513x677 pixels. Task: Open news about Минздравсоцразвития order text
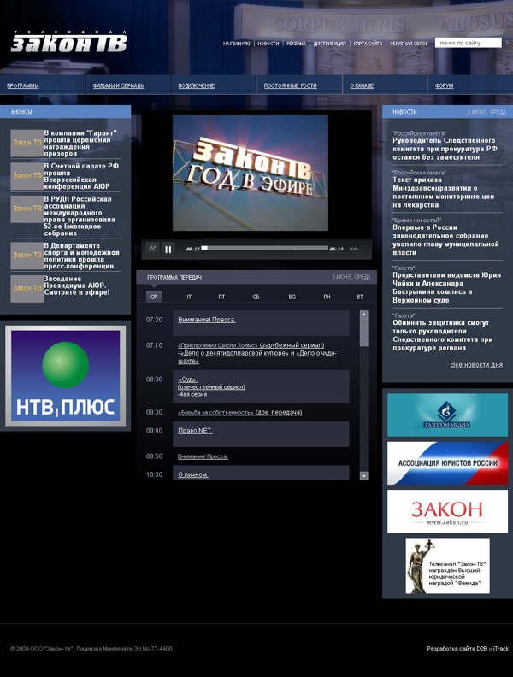point(444,192)
